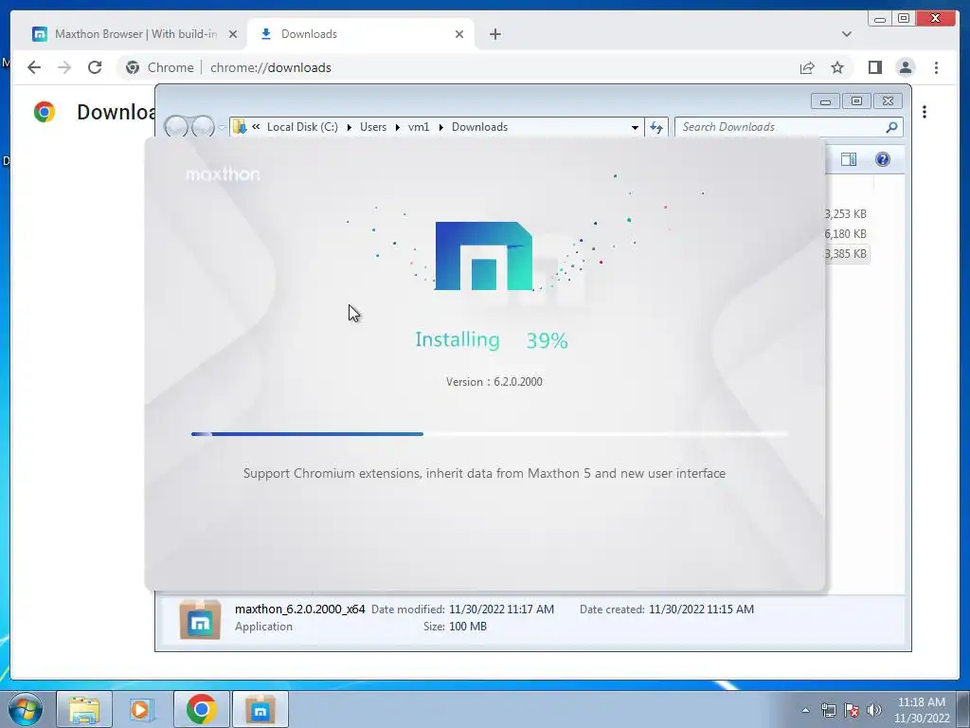Click Chrome's forward navigation arrow
970x728 pixels.
64,67
